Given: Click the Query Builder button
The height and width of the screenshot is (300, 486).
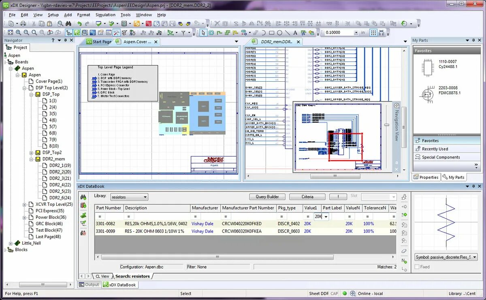Looking at the screenshot, I should click(267, 197).
